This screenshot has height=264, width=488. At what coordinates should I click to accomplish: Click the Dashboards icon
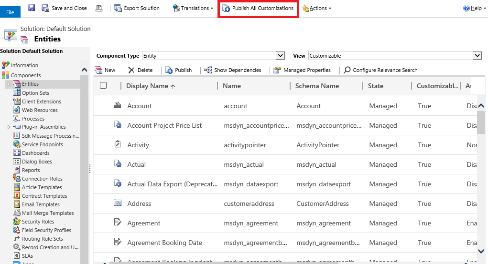click(17, 152)
